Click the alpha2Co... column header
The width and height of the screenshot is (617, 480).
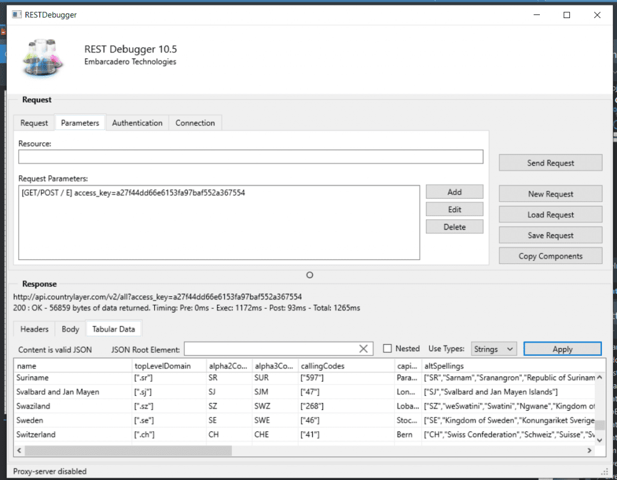tap(229, 366)
